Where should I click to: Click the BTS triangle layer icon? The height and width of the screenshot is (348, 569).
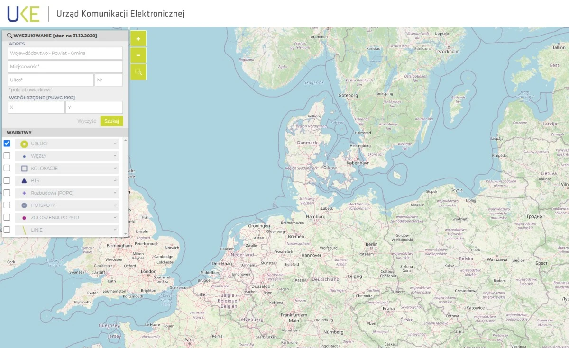coord(24,181)
